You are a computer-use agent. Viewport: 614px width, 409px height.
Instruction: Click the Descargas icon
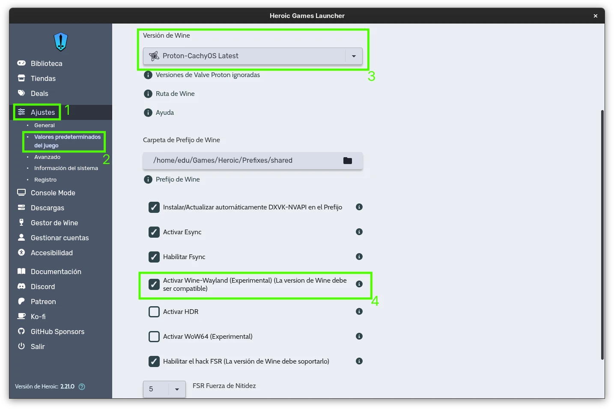tap(21, 207)
